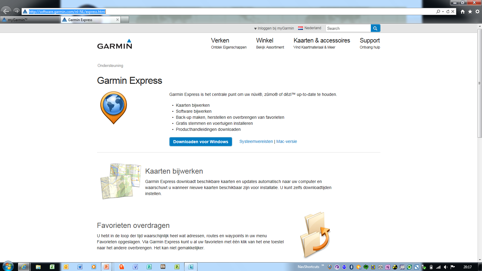Expand address bar autocomplete dropdown arrow

point(443,12)
